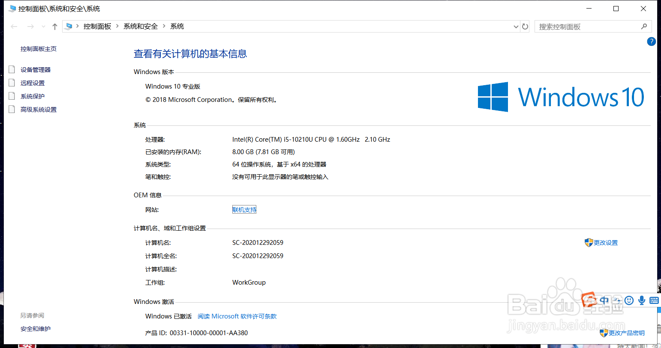Click the forward navigation arrow
Image resolution: width=661 pixels, height=348 pixels.
[x=30, y=27]
